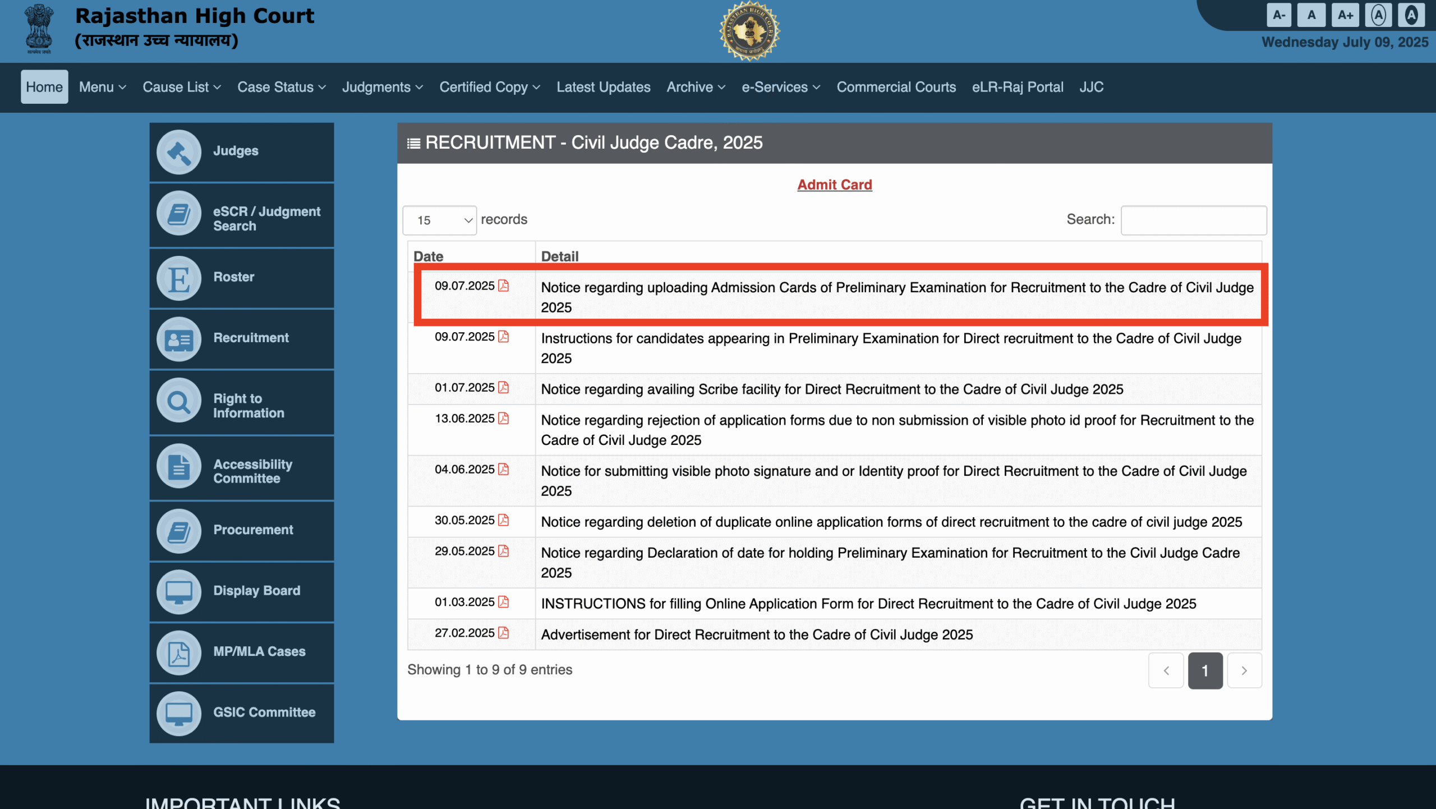1436x809 pixels.
Task: Open Commercial Courts in navigation bar
Action: [x=896, y=87]
